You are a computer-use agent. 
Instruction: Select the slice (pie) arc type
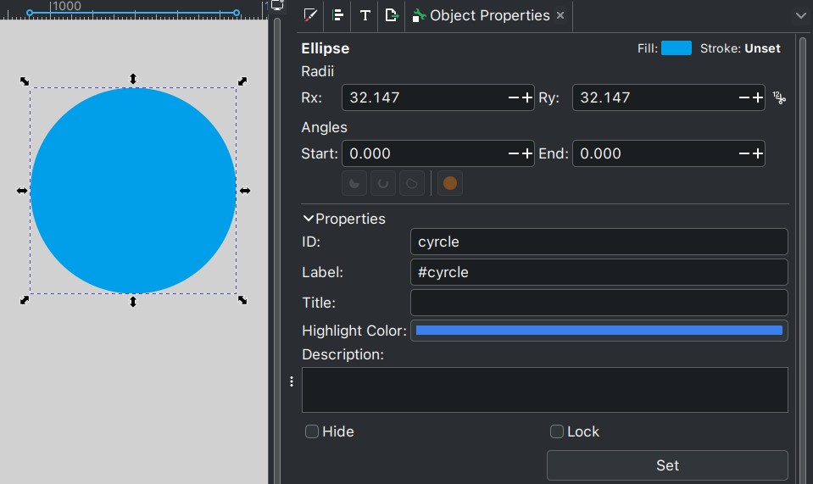click(x=354, y=183)
